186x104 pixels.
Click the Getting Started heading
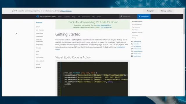point(68,34)
